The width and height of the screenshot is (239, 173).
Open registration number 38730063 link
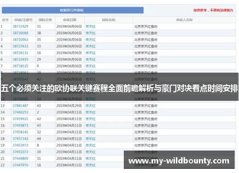21,40
